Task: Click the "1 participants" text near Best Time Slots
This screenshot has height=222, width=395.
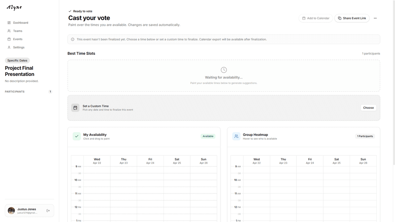Action: [371, 54]
